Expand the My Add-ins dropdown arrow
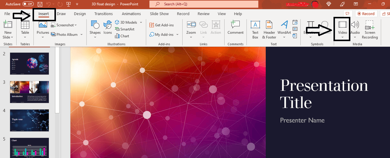390x158 pixels. pyautogui.click(x=177, y=35)
